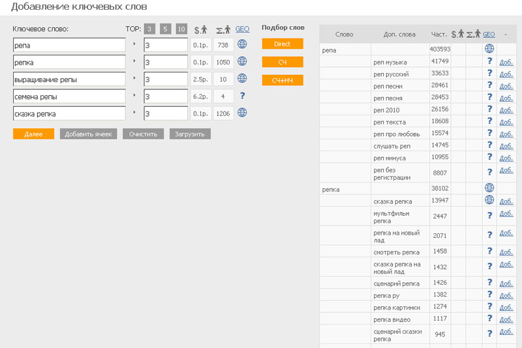Click globe icon in the сказка репка 13947 row
The image size is (522, 348).
pyautogui.click(x=489, y=200)
